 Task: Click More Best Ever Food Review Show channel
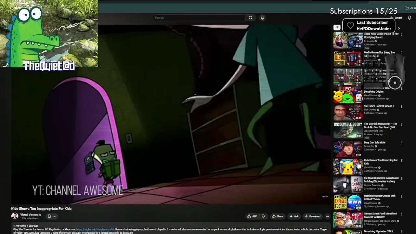[380, 221]
